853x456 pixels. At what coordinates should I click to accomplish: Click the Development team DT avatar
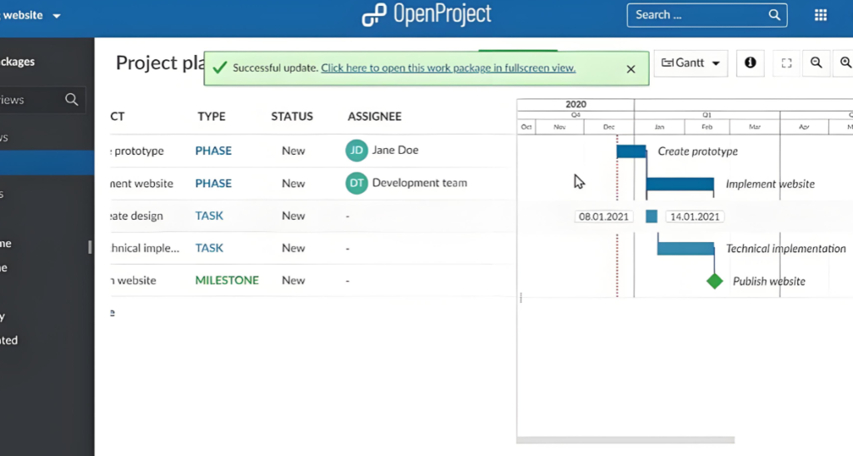357,183
